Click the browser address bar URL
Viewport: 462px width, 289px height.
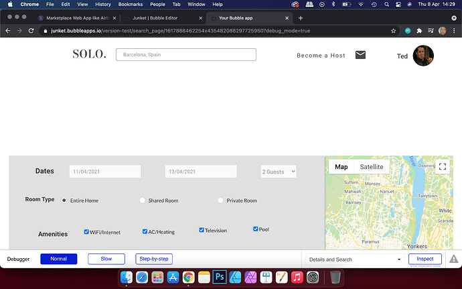tap(180, 31)
